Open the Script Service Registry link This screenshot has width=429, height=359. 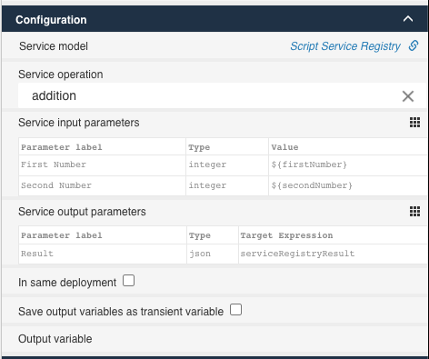pos(345,46)
